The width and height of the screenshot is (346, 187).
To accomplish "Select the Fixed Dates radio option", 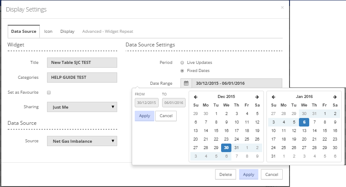I will (182, 71).
